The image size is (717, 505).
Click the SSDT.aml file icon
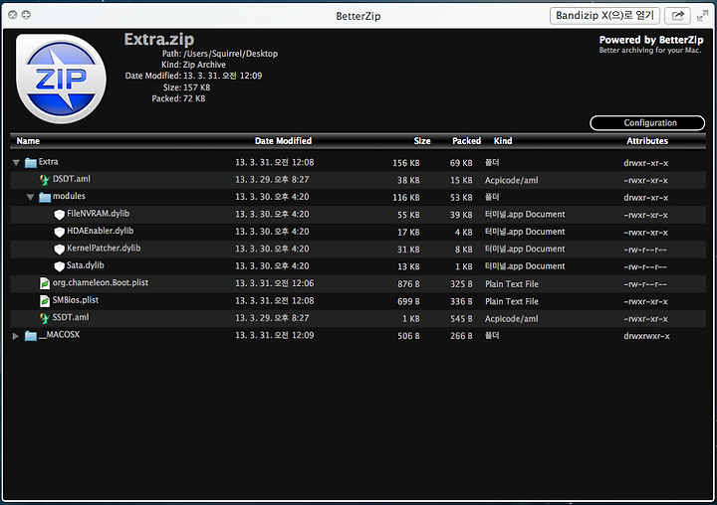(x=45, y=318)
